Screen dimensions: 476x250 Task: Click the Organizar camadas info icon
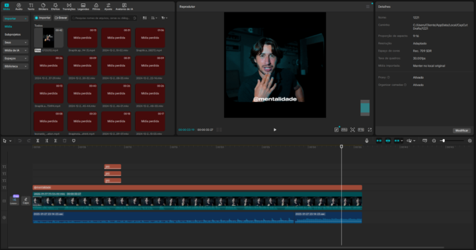pyautogui.click(x=405, y=85)
